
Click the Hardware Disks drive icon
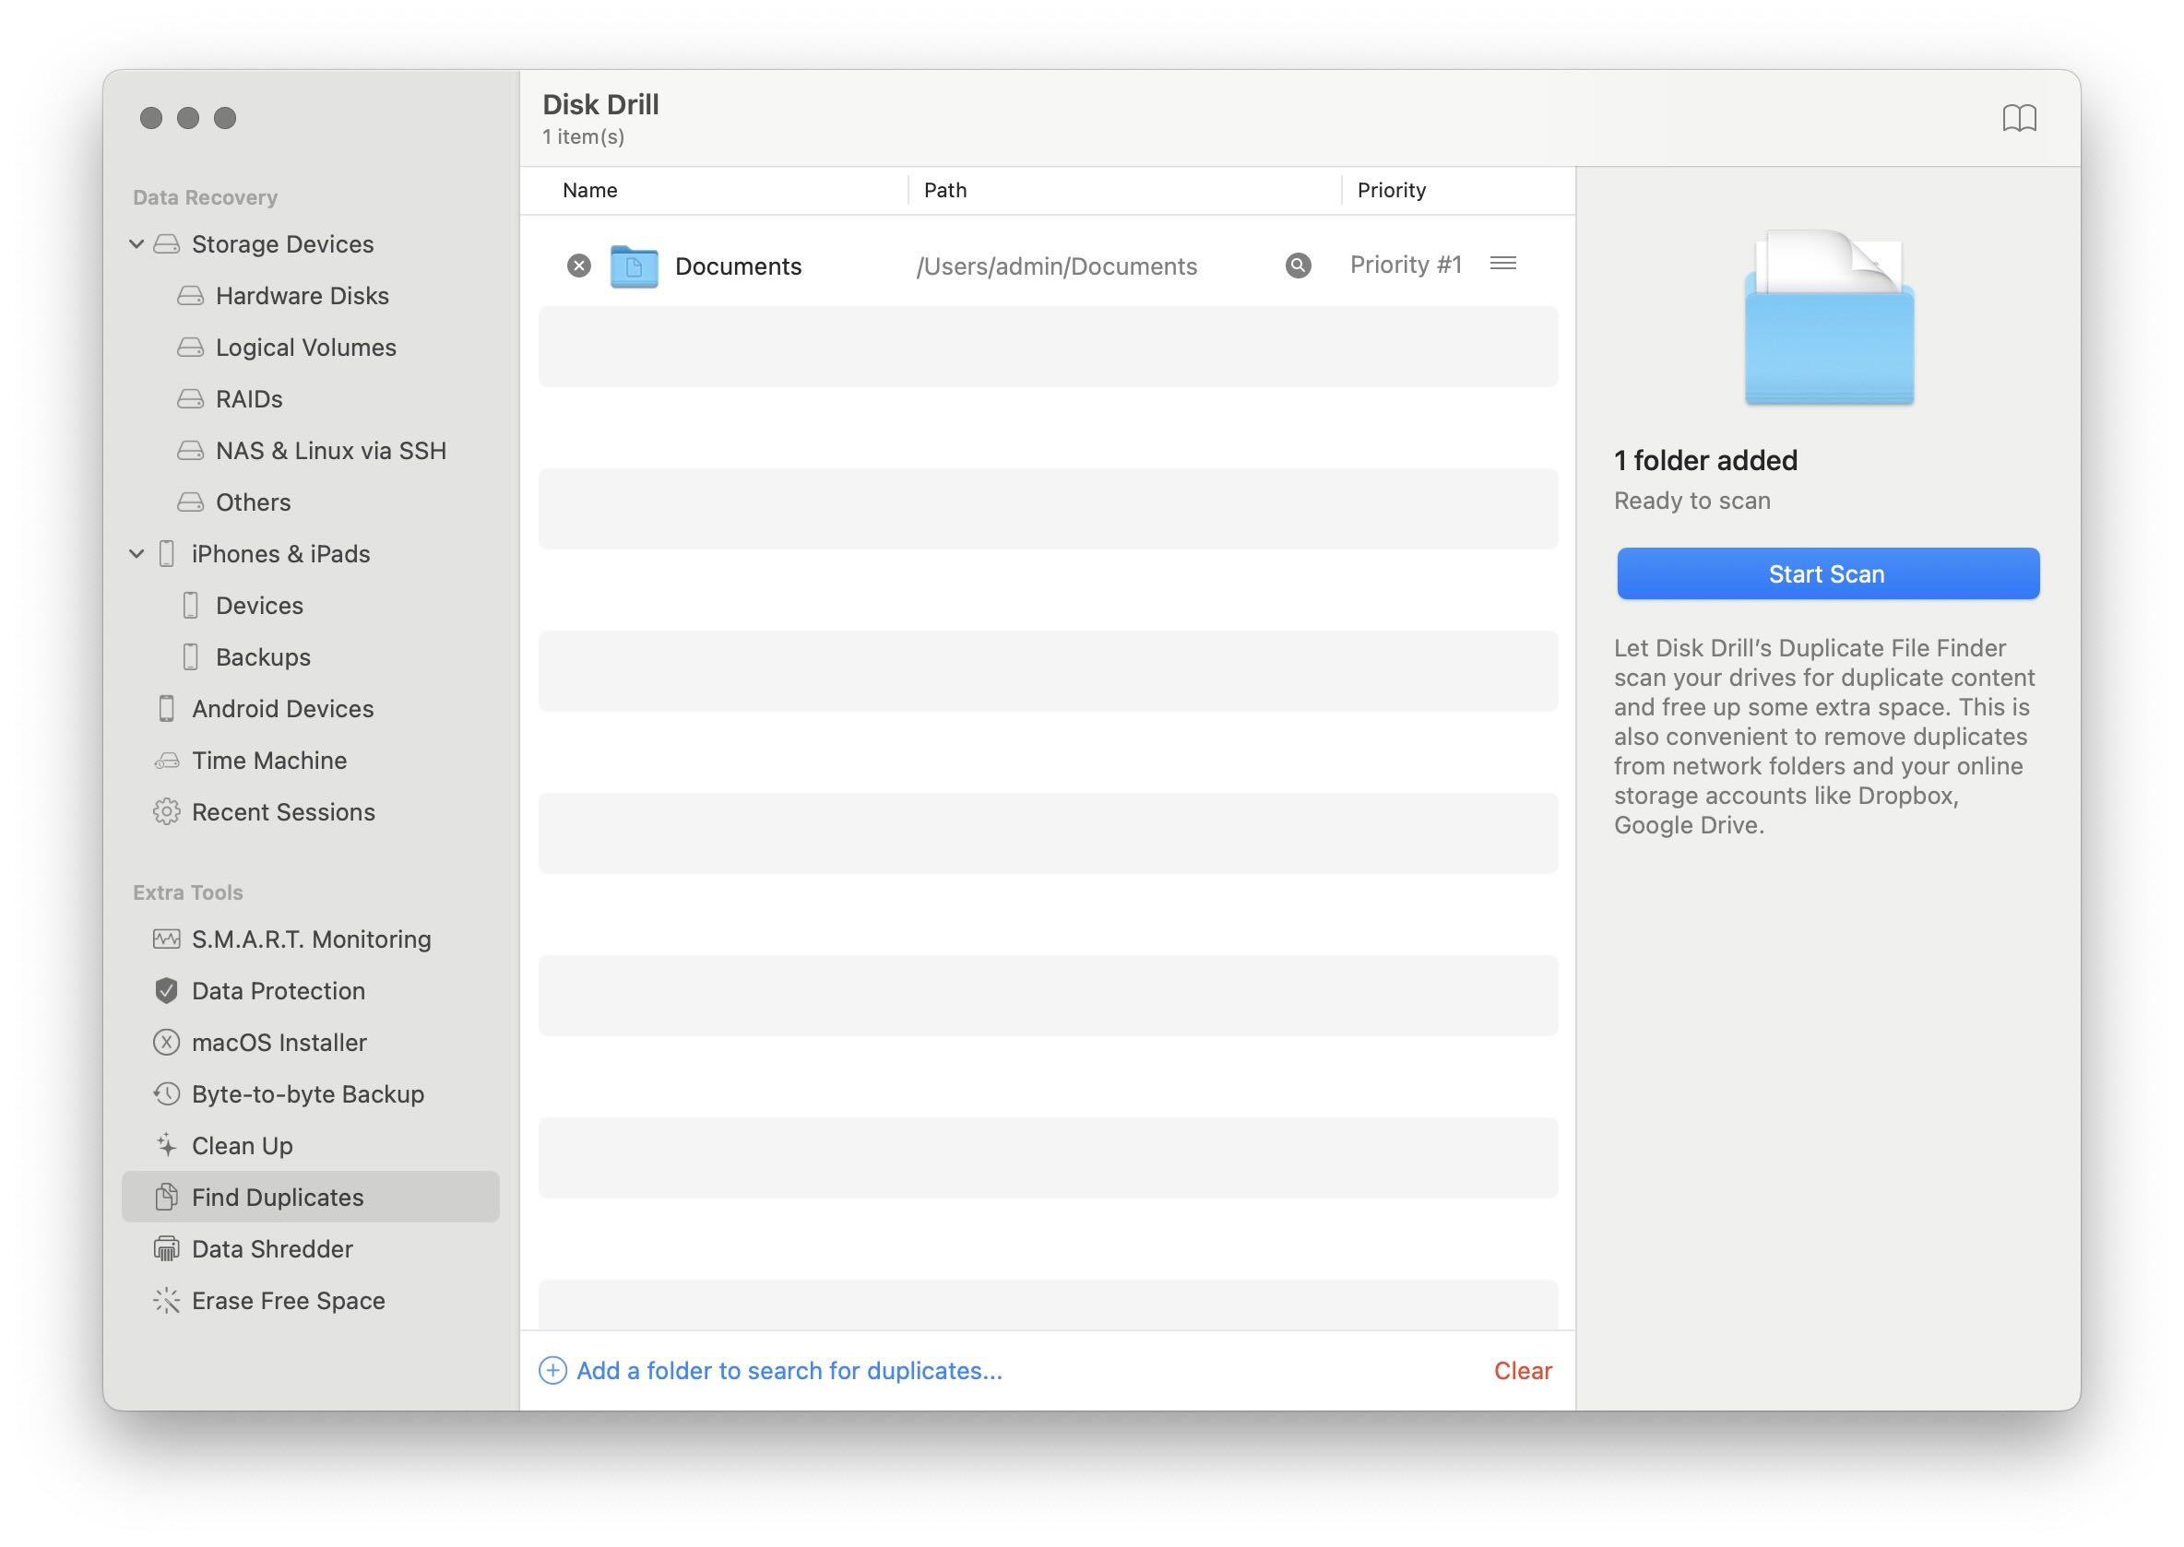click(x=191, y=295)
